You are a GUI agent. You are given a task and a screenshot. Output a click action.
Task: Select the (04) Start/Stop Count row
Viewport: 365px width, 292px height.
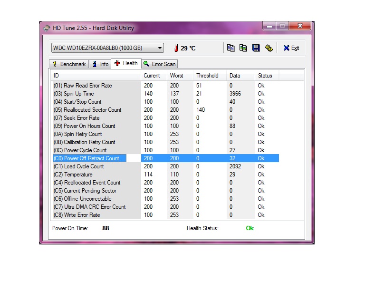[x=166, y=102]
